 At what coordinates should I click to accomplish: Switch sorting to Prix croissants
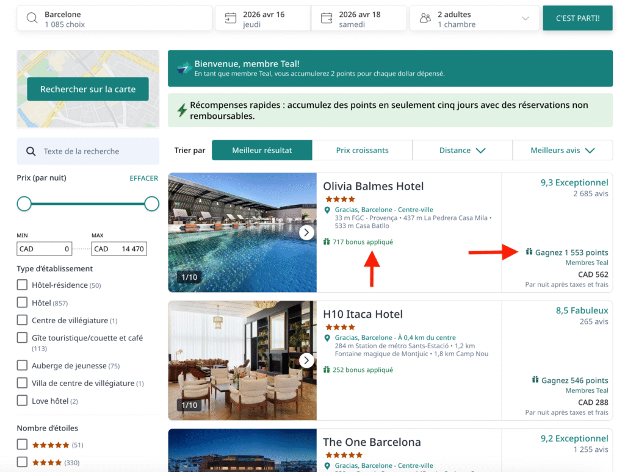(362, 149)
